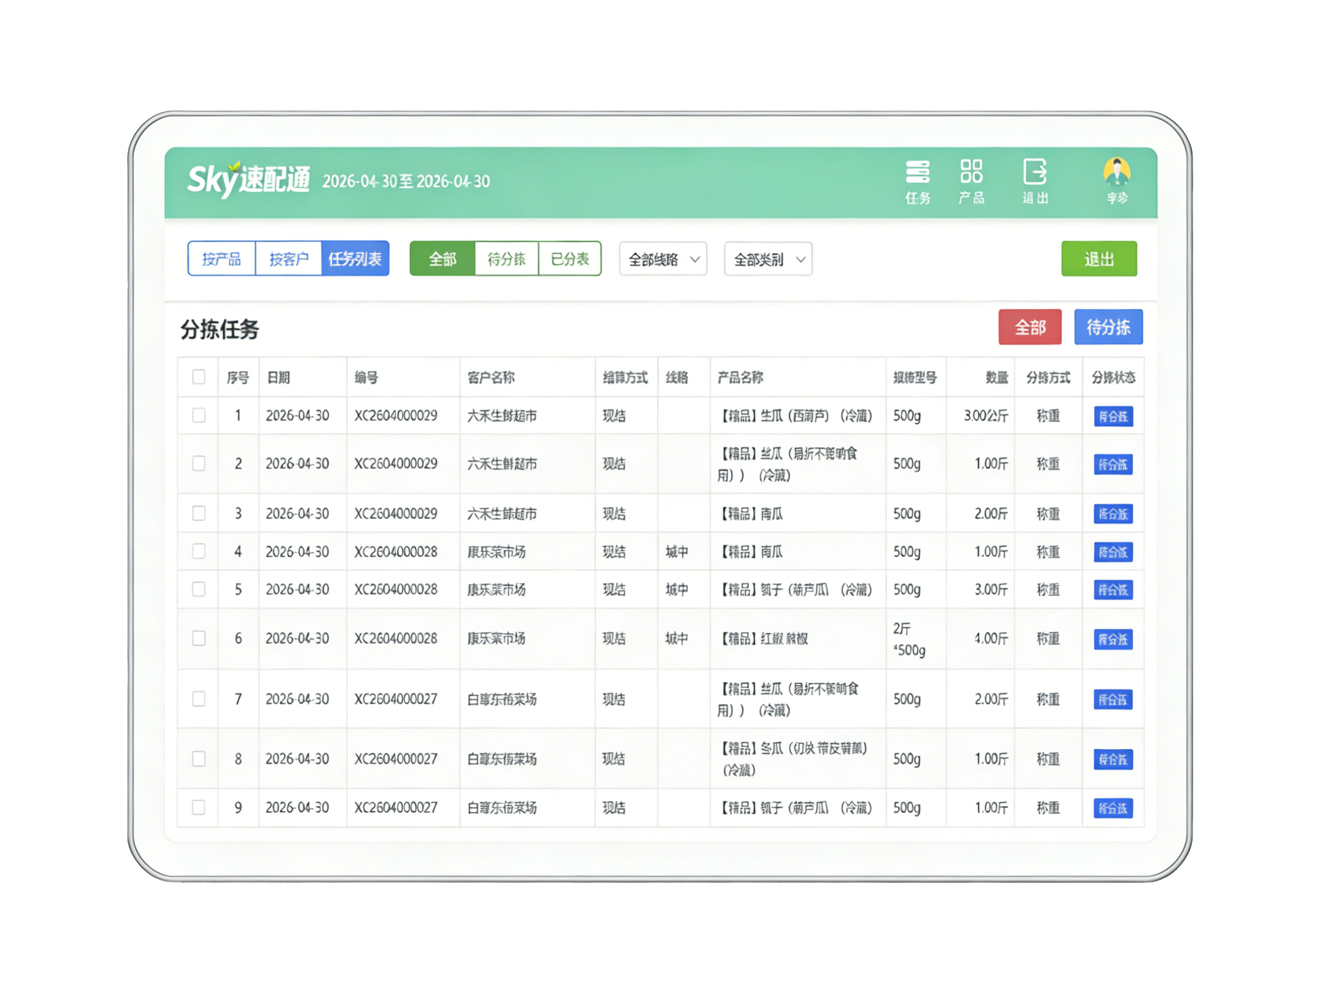Open the 全部类别 dropdown

[768, 259]
